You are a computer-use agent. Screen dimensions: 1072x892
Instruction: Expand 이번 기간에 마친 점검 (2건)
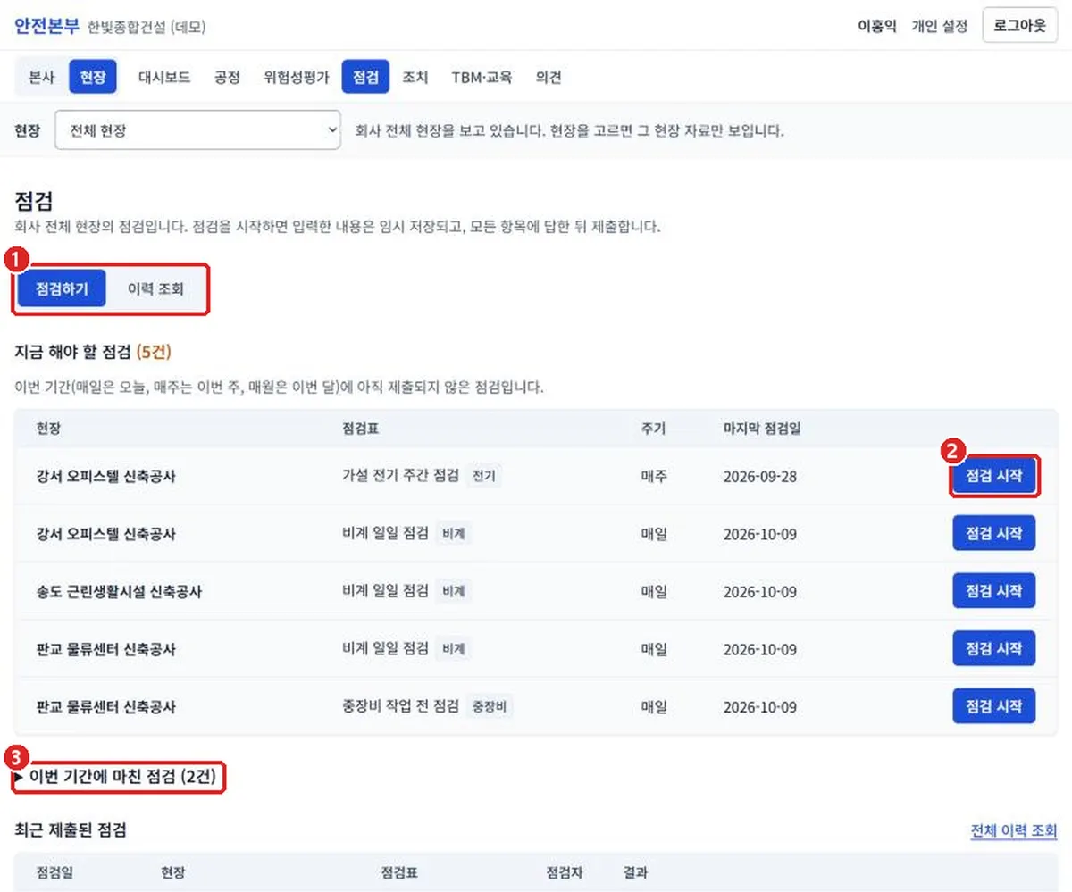(x=118, y=778)
